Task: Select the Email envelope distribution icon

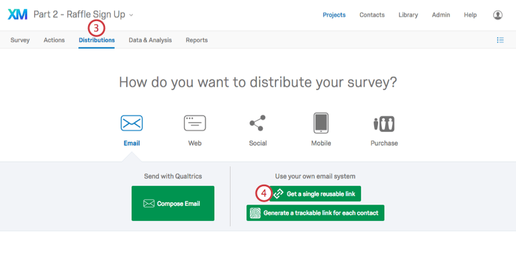Action: 132,123
